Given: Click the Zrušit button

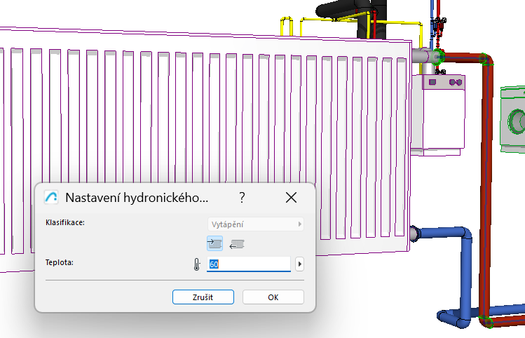Looking at the screenshot, I should (203, 297).
